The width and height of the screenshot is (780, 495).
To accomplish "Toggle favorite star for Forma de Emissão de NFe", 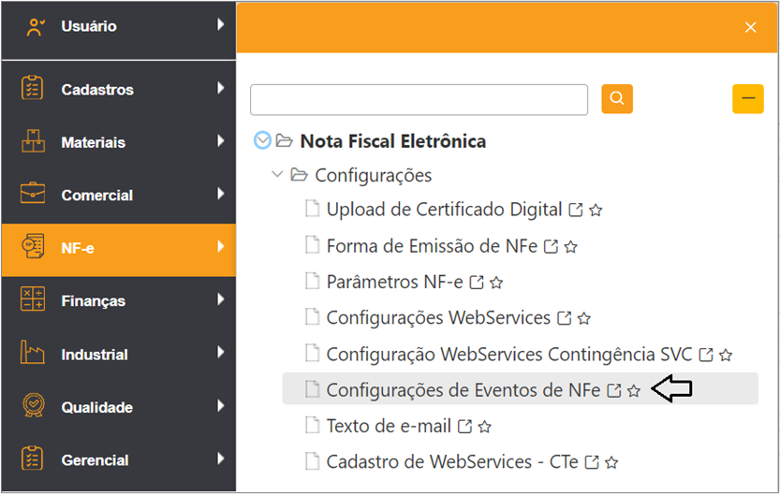I will tap(571, 246).
